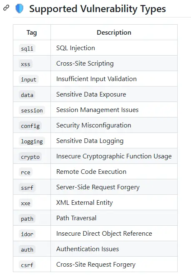Click the config tag code
The height and width of the screenshot is (275, 191).
(30, 126)
